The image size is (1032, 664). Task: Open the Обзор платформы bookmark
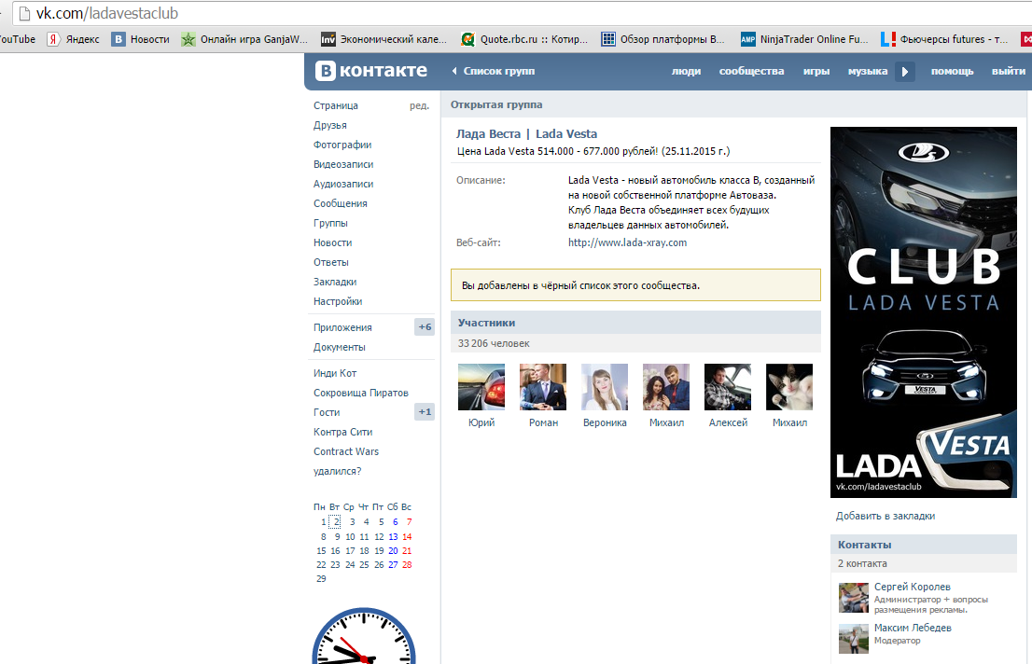(x=663, y=39)
